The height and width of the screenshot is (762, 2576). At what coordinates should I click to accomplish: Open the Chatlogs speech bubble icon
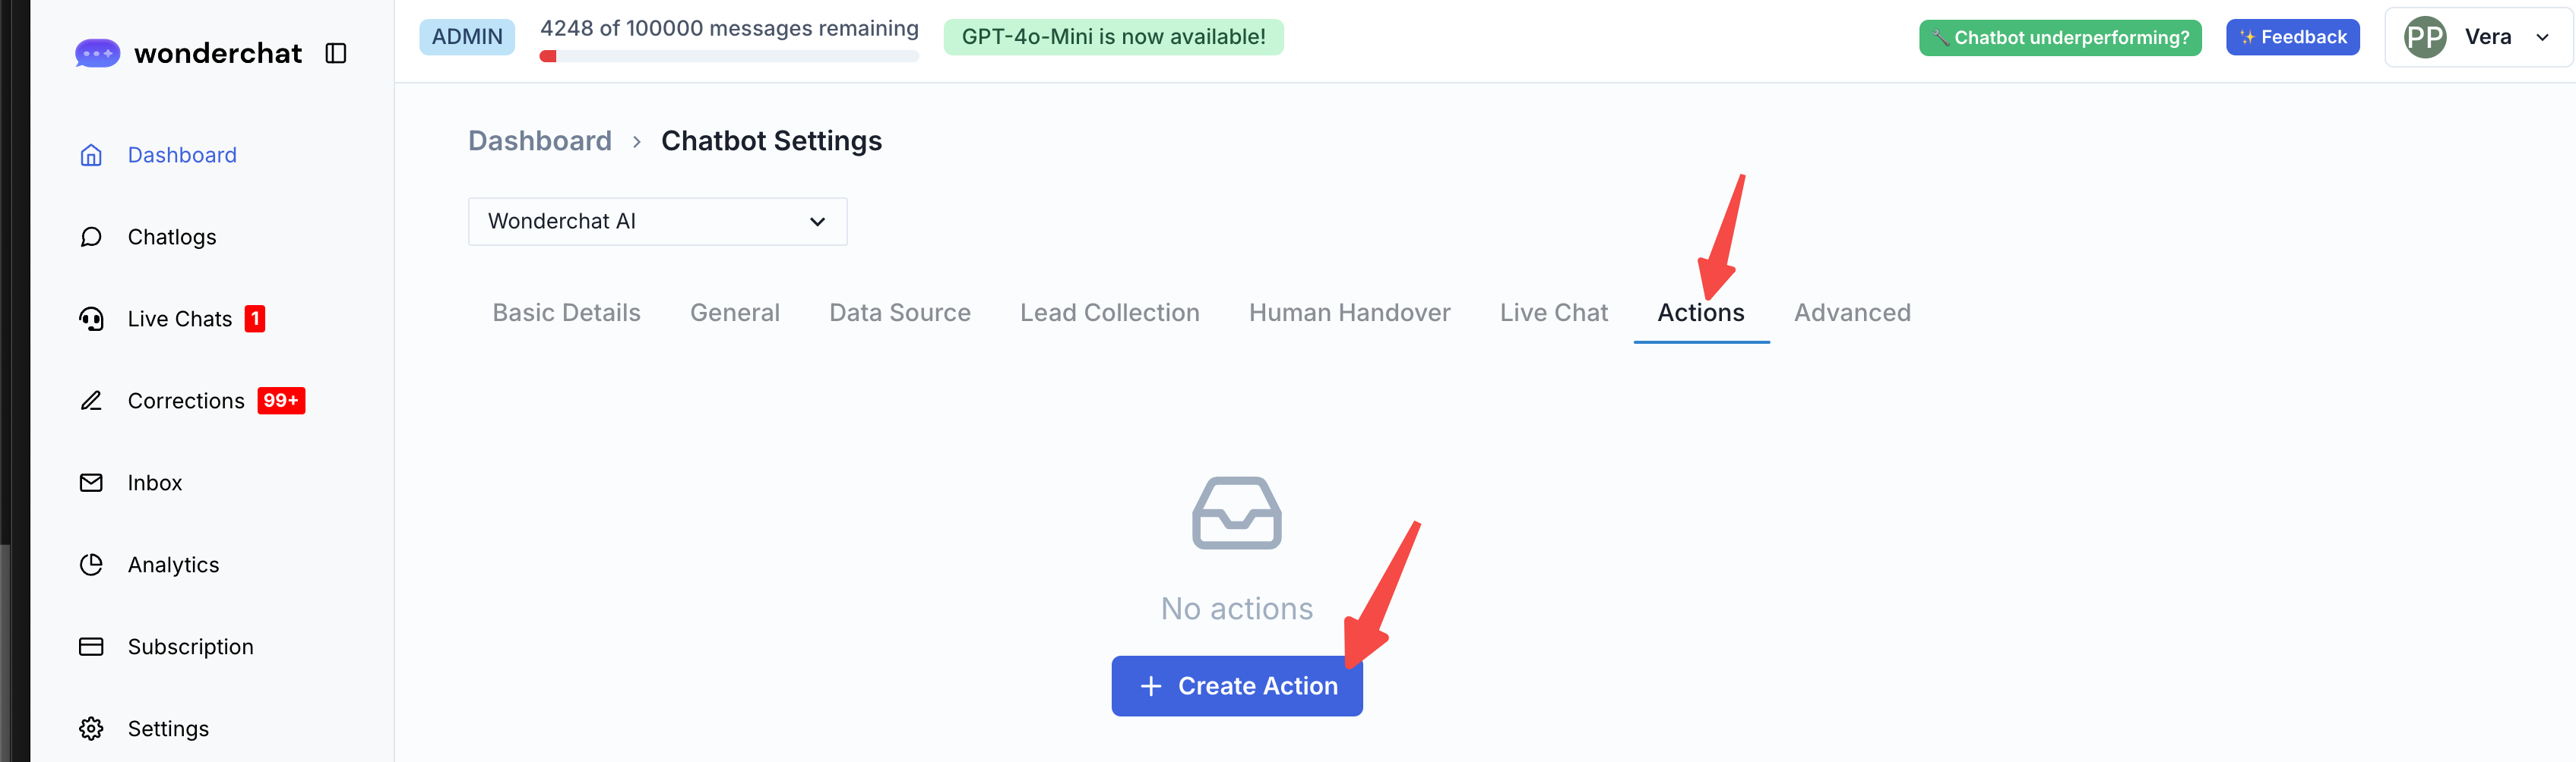91,237
